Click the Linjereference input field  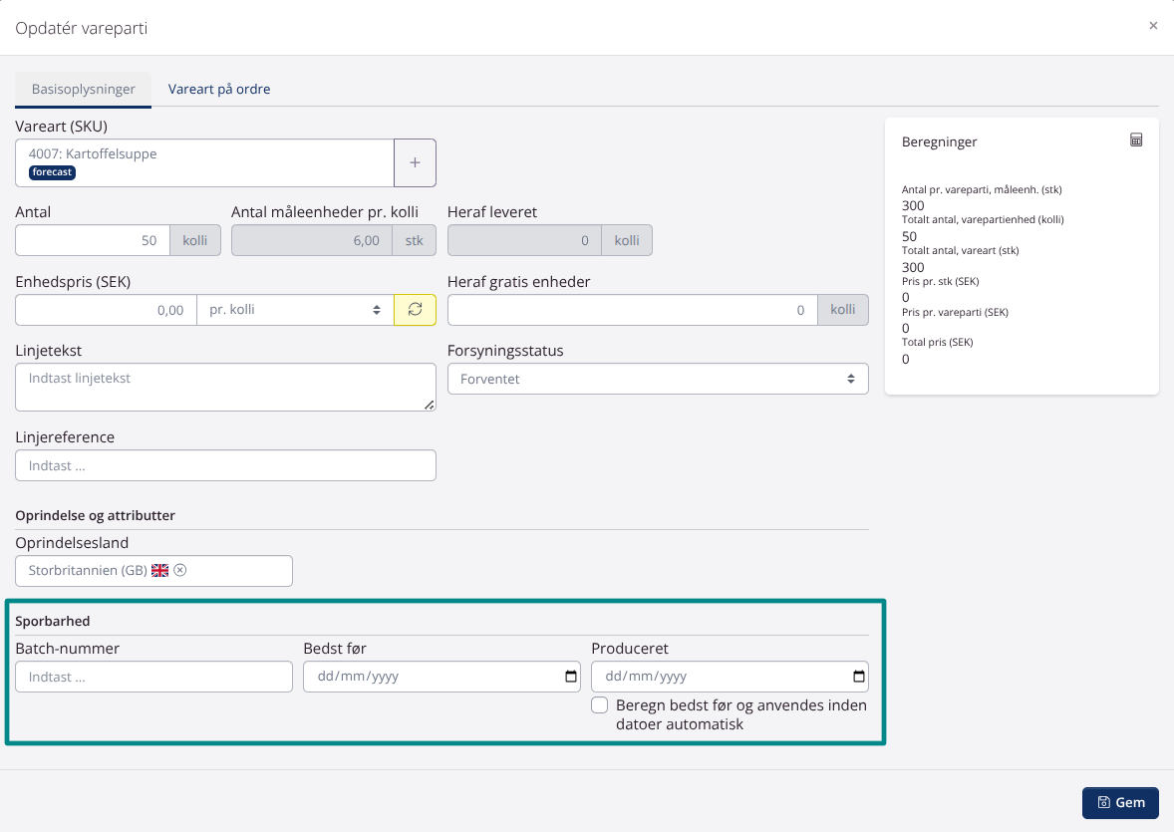pyautogui.click(x=225, y=465)
